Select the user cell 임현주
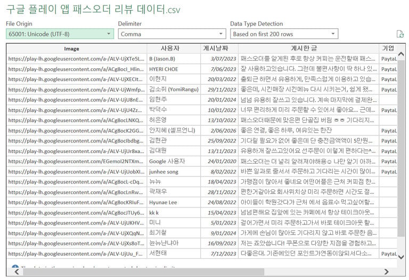This screenshot has width=409, height=280. click(x=174, y=100)
